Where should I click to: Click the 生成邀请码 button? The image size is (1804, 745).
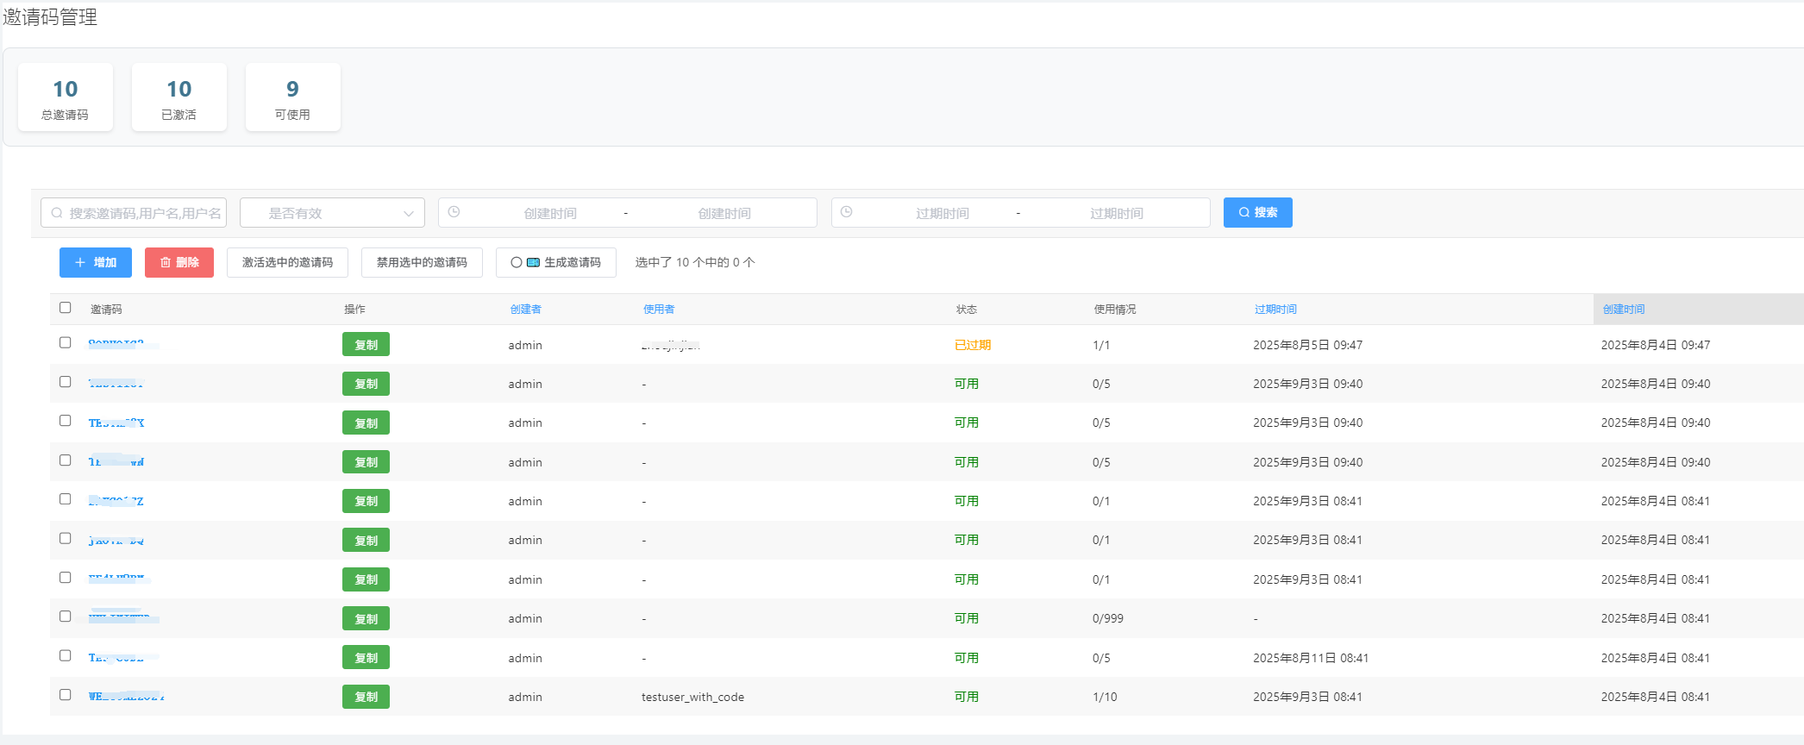[556, 262]
